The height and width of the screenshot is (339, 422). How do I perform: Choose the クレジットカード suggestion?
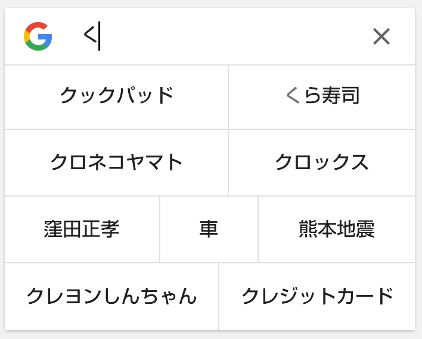(317, 296)
